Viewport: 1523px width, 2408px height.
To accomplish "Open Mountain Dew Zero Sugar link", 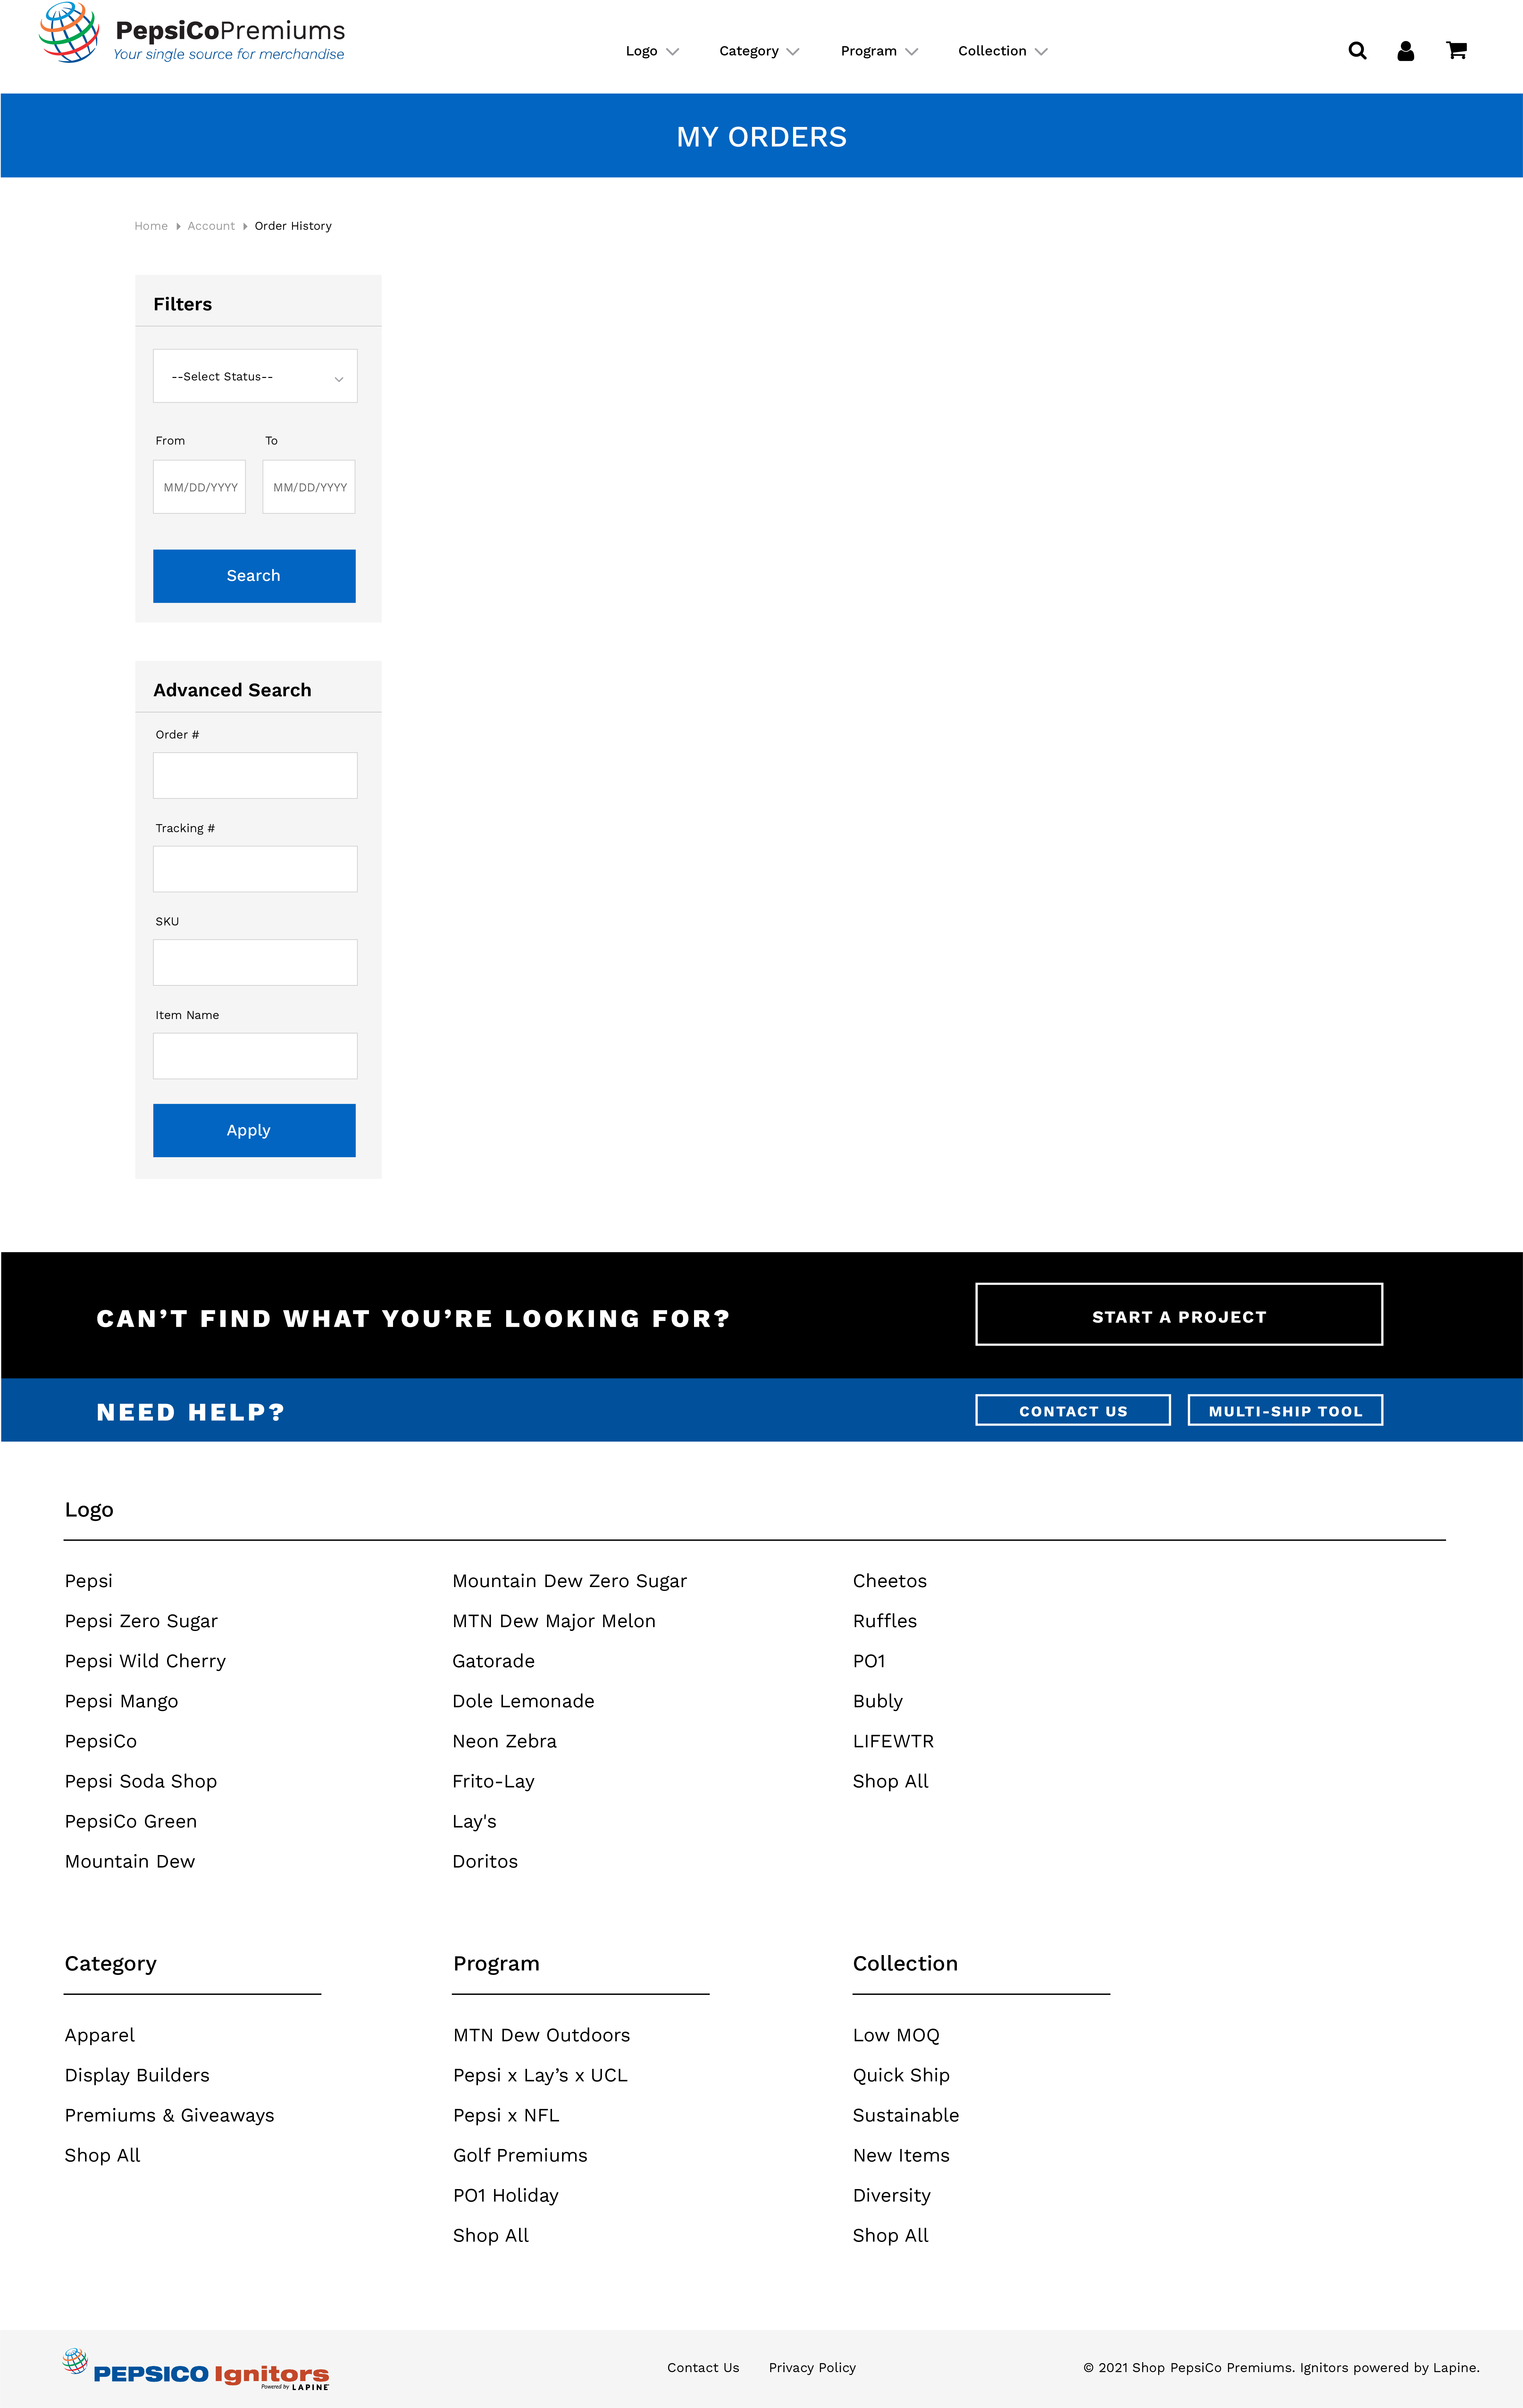I will pyautogui.click(x=570, y=1581).
